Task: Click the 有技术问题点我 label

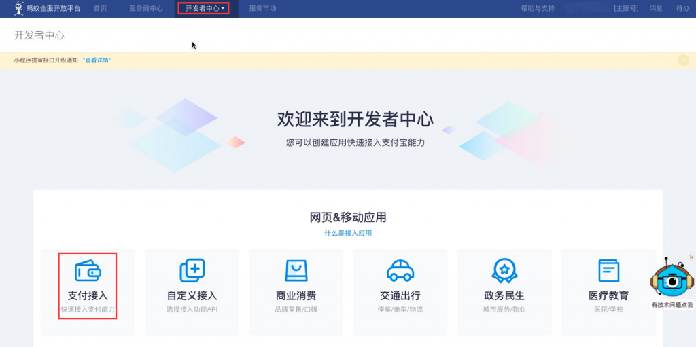Action: pyautogui.click(x=672, y=305)
